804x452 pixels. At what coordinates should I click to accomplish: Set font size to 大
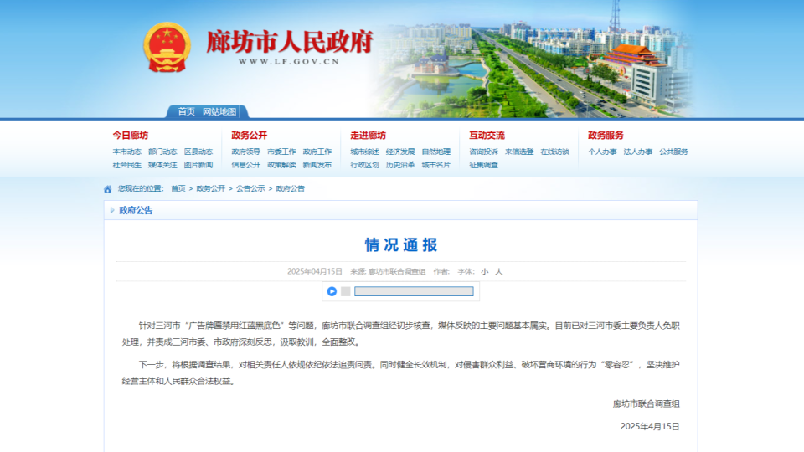coord(499,271)
